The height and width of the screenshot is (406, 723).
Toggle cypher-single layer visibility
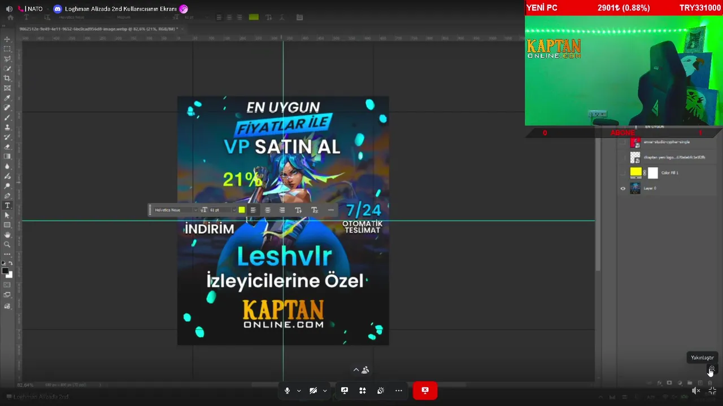tap(623, 142)
